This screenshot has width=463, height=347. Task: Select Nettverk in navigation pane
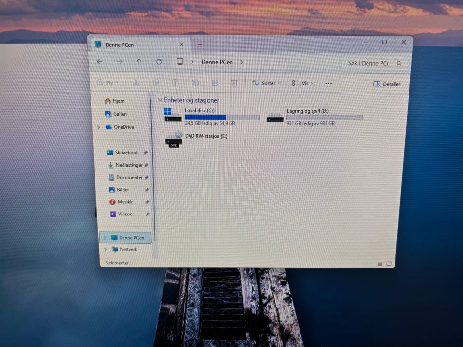[124, 249]
